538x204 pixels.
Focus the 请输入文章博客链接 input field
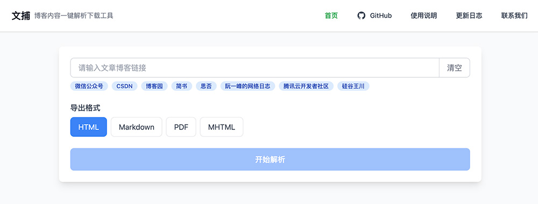254,68
